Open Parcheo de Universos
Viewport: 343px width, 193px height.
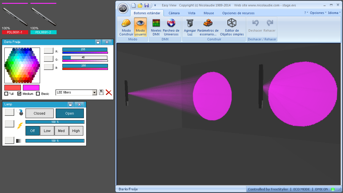171,27
